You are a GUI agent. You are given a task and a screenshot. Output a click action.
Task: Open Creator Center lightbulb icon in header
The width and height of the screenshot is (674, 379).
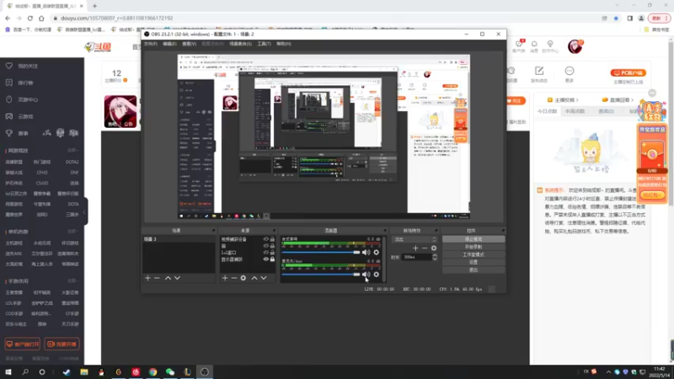click(x=550, y=44)
